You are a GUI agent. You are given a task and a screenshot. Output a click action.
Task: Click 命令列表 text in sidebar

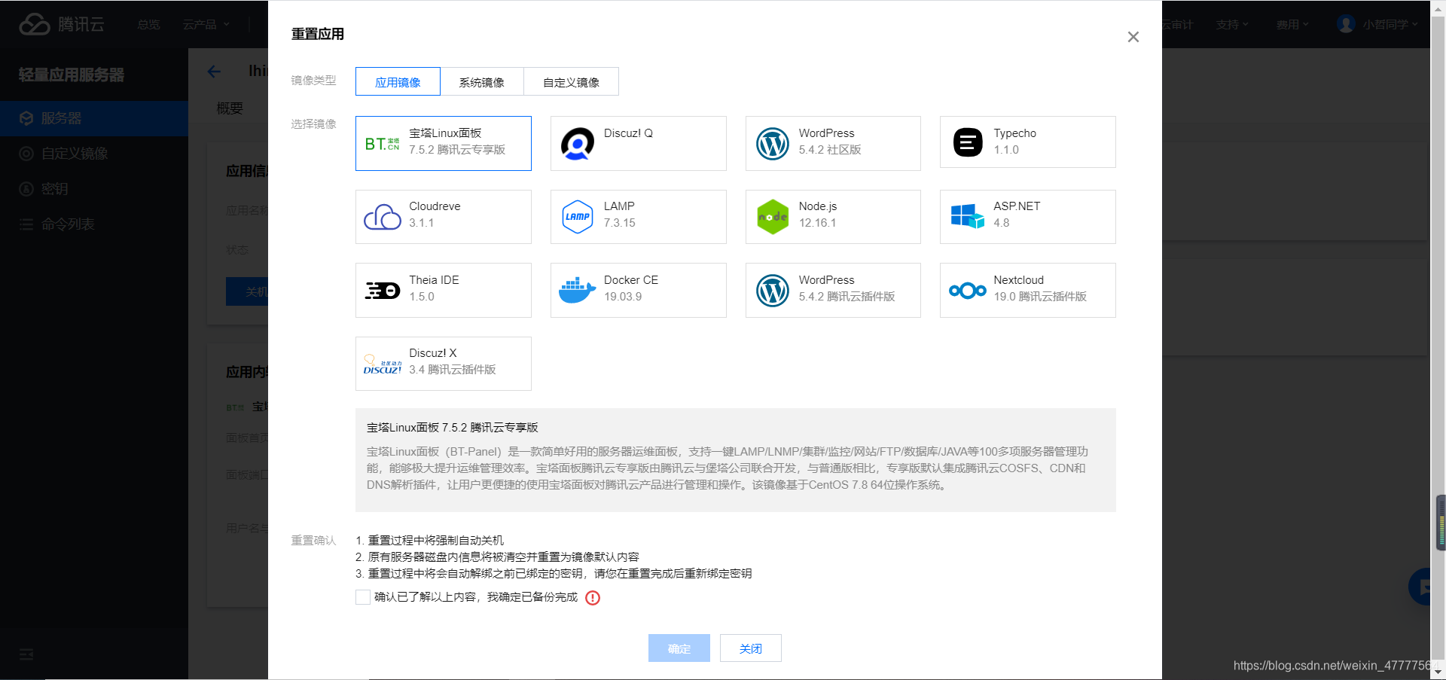click(68, 224)
